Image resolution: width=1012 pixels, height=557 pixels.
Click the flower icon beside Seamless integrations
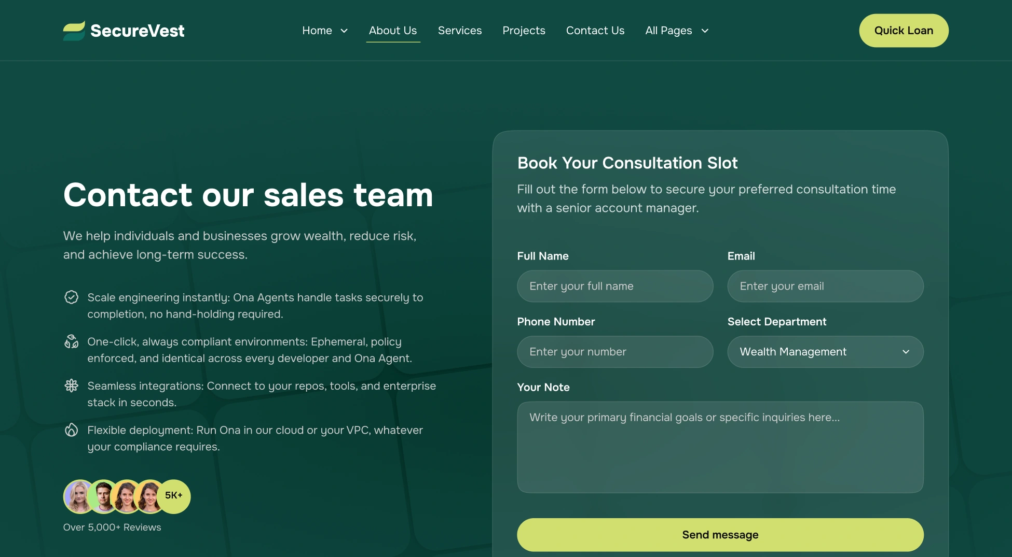[x=71, y=385]
